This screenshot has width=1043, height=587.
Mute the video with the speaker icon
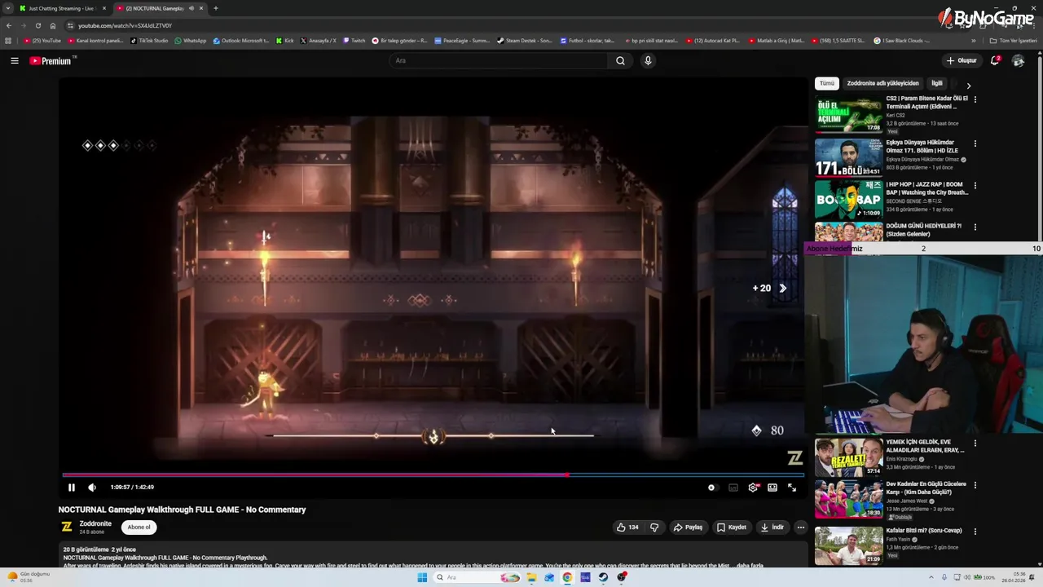pos(92,488)
